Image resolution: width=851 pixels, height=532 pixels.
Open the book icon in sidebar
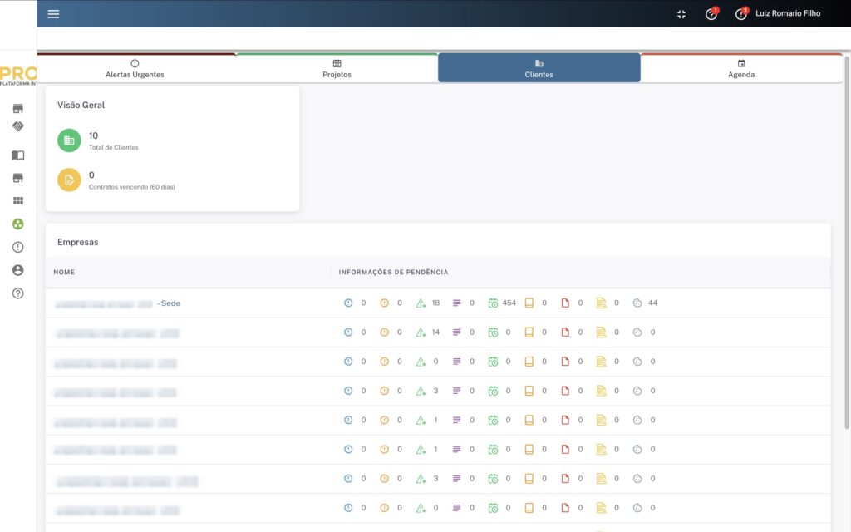tap(17, 155)
